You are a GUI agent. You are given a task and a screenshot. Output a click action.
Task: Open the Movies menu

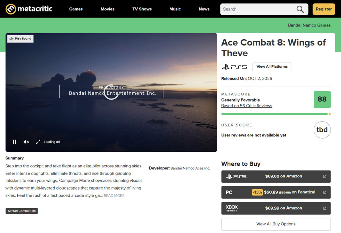coord(108,9)
